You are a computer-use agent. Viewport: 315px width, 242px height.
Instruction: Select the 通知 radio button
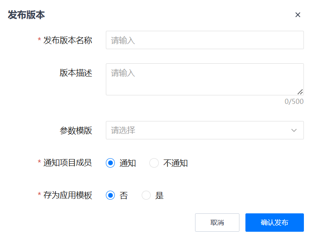point(111,163)
